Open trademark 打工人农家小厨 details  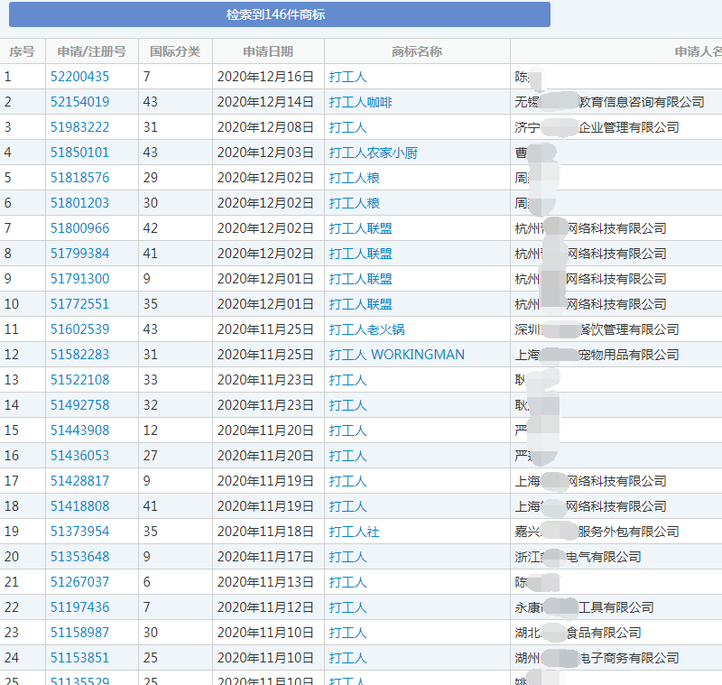(372, 153)
